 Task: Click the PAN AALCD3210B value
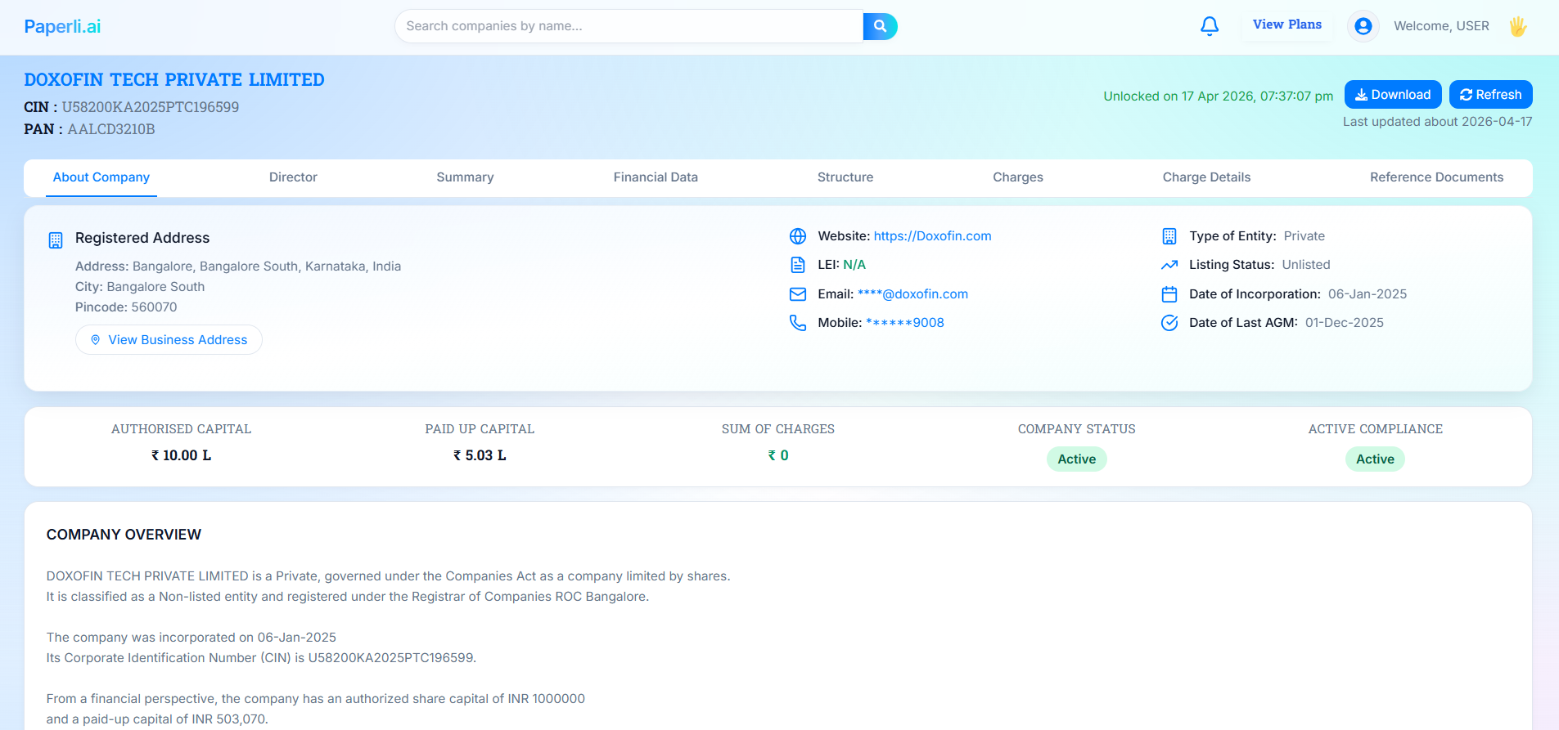click(x=111, y=129)
